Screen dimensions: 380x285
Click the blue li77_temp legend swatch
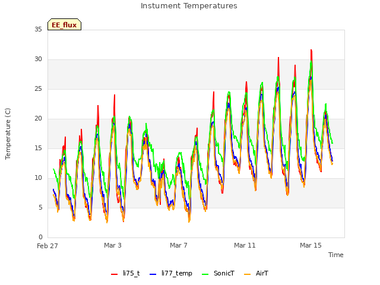coord(153,274)
